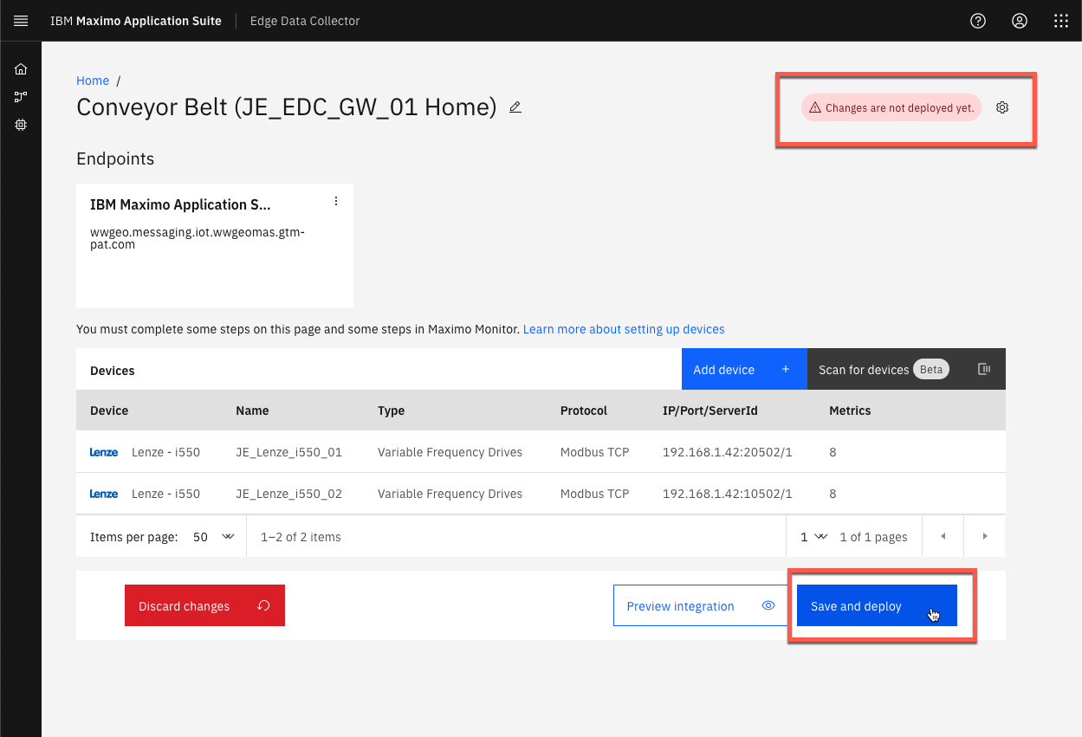
Task: Open the sidebar integrations flow icon
Action: click(21, 97)
